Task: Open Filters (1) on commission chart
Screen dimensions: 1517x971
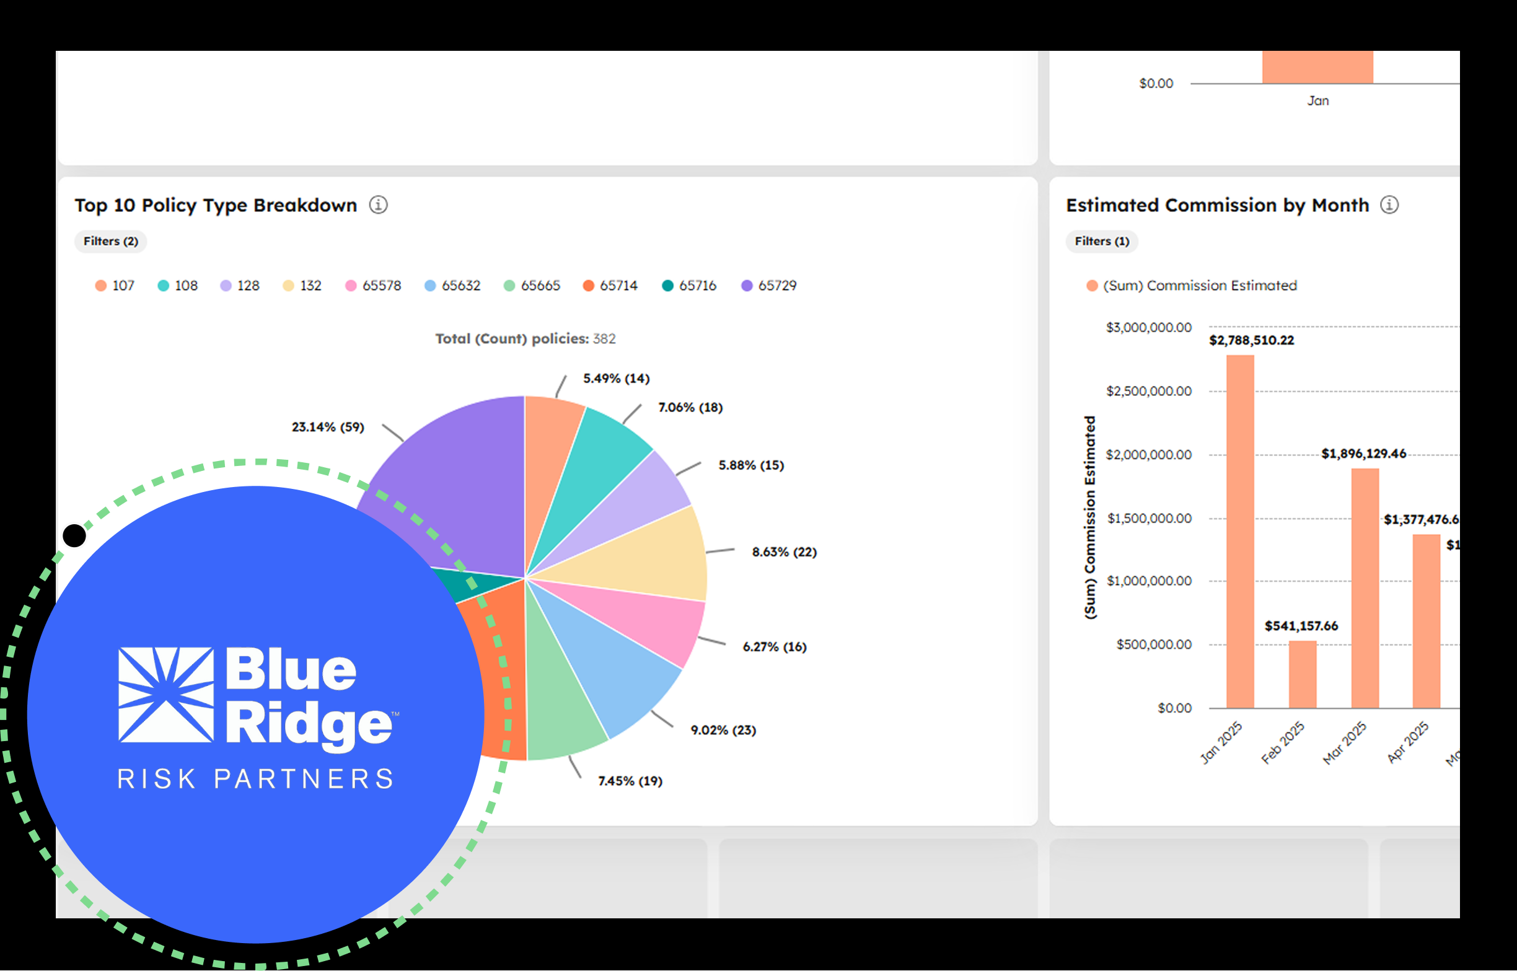Action: tap(1102, 242)
